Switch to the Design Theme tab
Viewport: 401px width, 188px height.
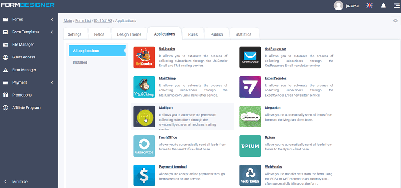(x=129, y=34)
